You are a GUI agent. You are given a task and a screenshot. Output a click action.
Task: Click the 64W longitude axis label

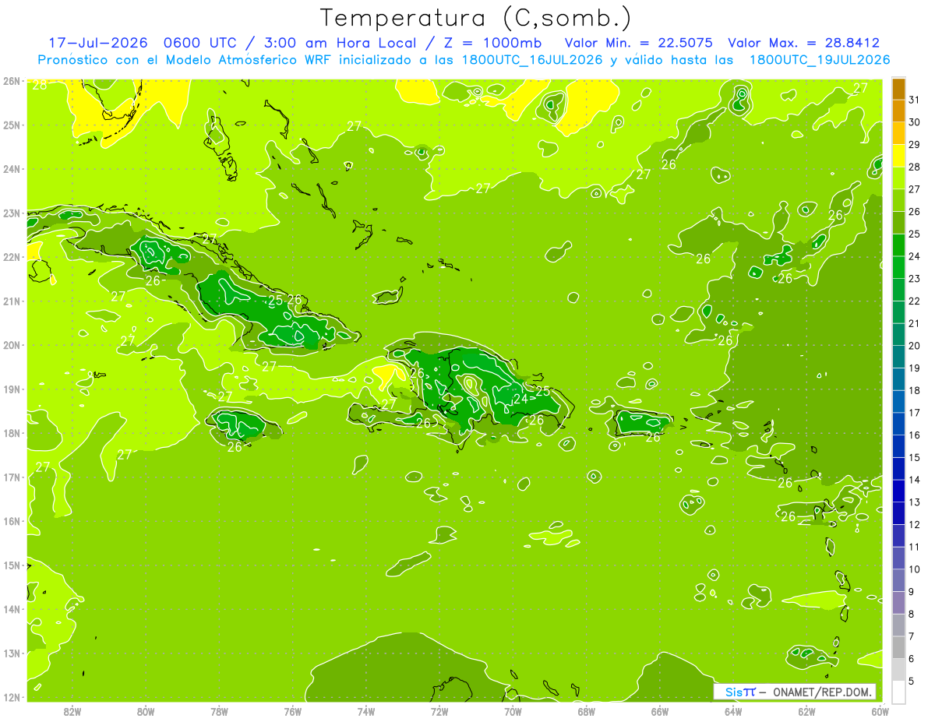point(733,711)
